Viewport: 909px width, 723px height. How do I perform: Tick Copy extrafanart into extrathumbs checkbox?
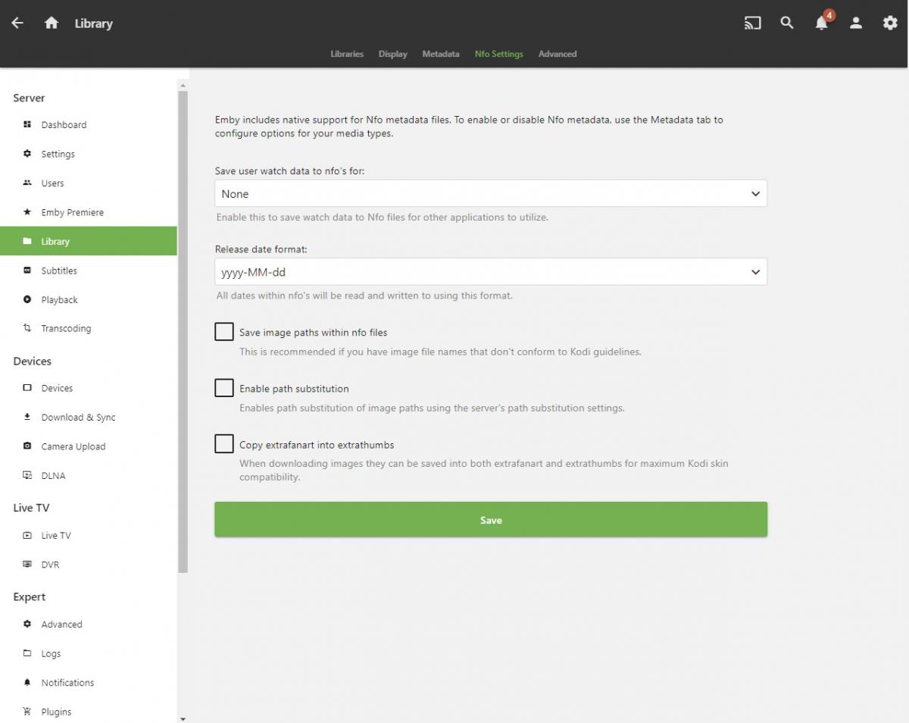click(x=224, y=444)
